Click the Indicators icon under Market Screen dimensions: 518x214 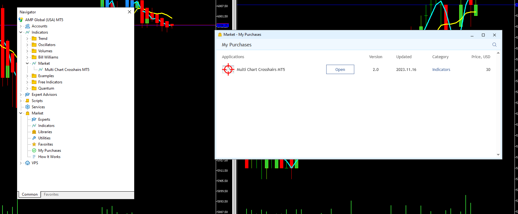click(34, 126)
